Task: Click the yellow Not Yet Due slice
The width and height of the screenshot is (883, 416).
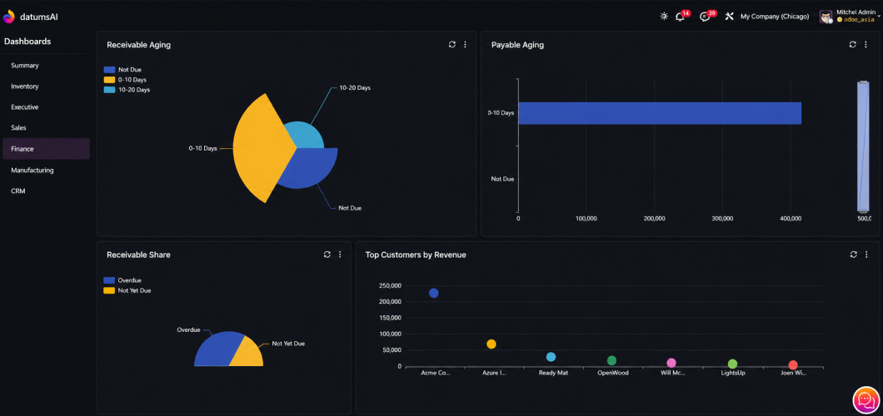Action: click(x=247, y=356)
